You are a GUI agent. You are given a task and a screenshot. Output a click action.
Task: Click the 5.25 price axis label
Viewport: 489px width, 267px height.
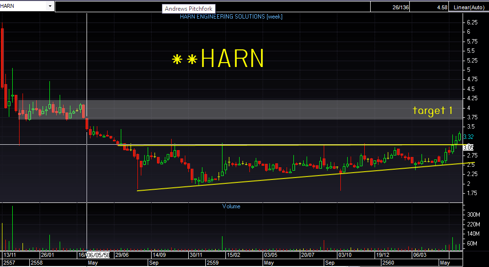472,61
